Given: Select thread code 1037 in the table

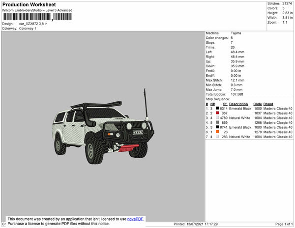Looking at the screenshot, I should [x=258, y=113].
